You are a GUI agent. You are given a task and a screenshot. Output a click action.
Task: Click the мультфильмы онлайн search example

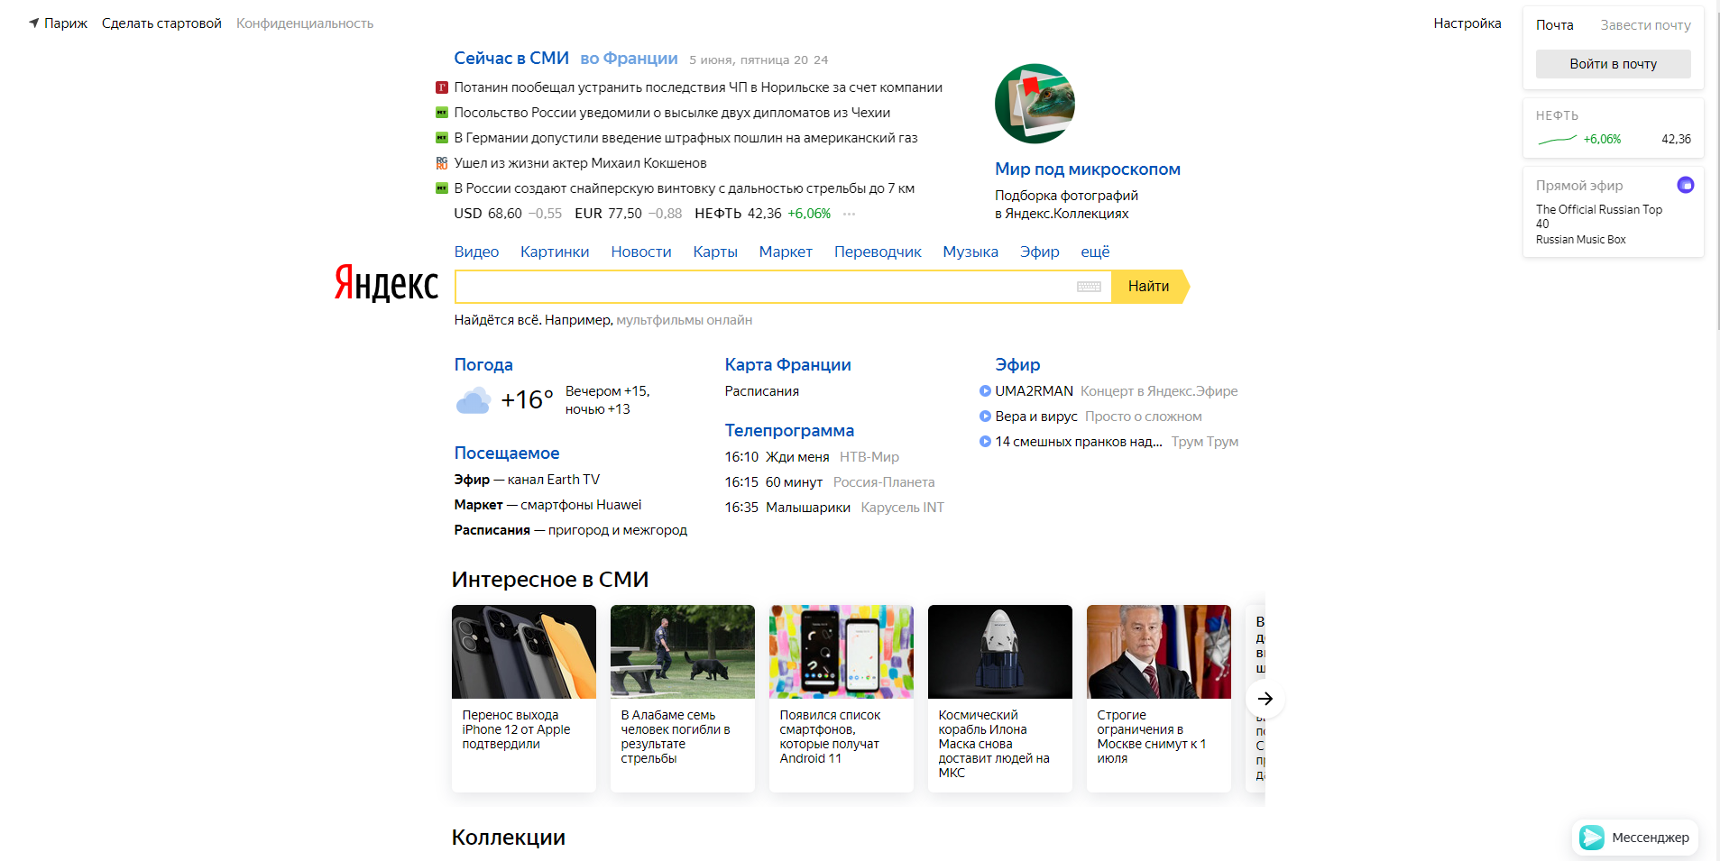684,320
